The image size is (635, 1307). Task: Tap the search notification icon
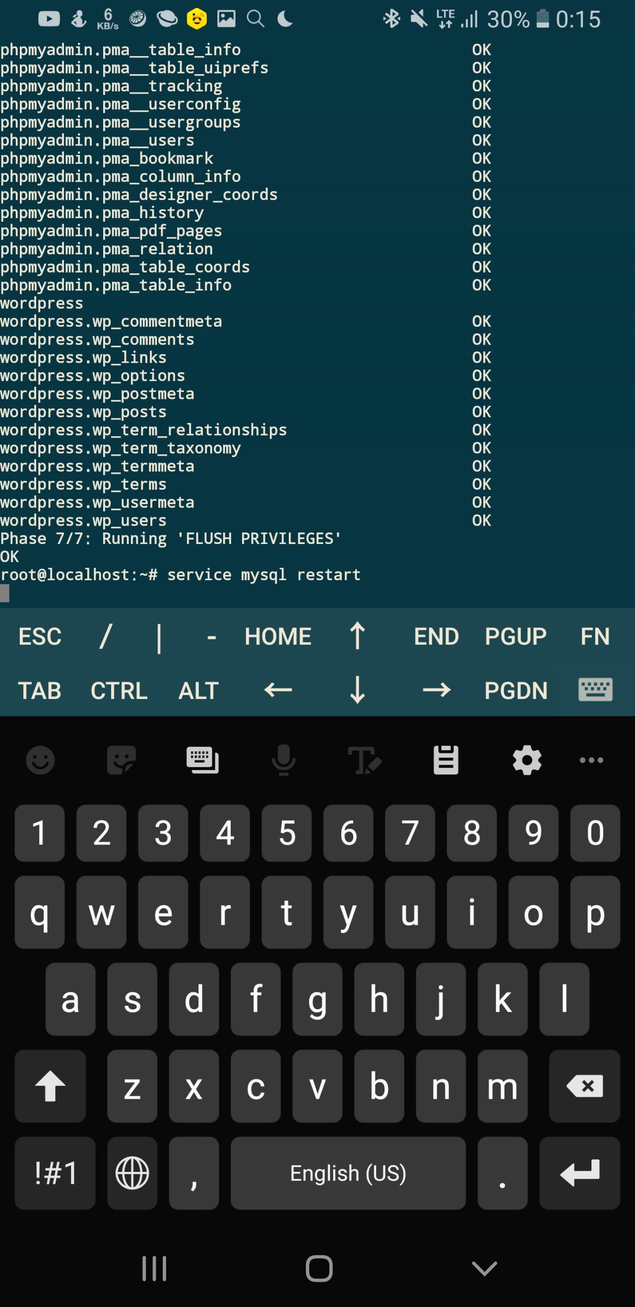[255, 19]
